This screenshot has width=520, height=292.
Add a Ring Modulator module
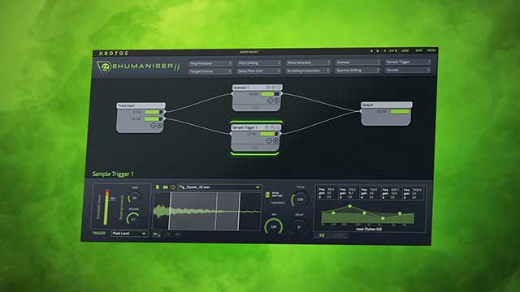[x=210, y=63]
